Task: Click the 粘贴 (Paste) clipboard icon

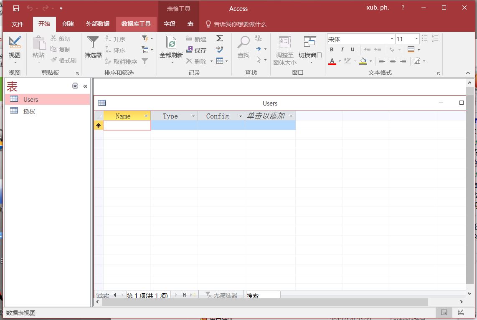Action: click(38, 43)
